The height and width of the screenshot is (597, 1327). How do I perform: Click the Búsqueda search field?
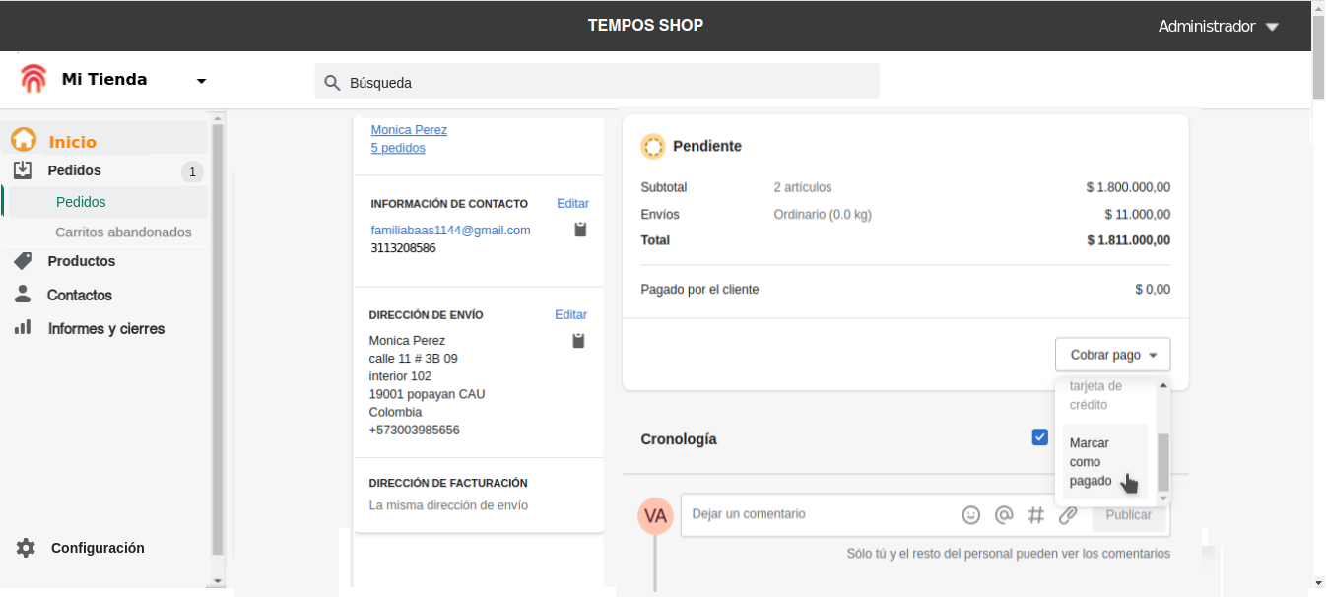click(x=597, y=82)
